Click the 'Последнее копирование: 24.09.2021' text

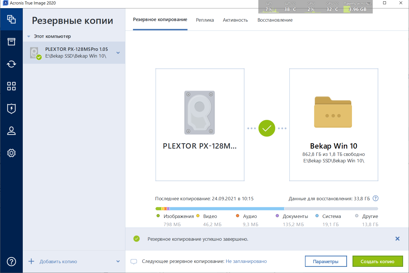tap(204, 199)
